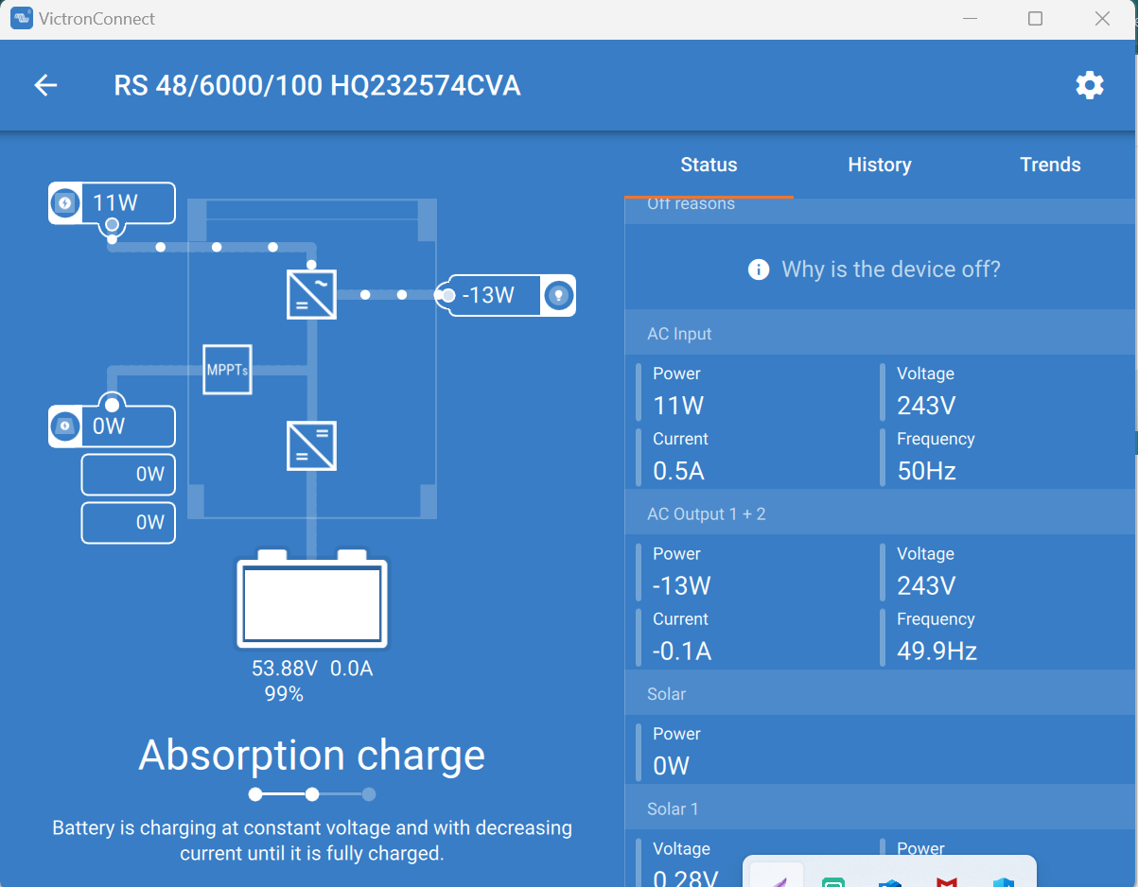Click the second solar tracker 0W box

coord(129,475)
